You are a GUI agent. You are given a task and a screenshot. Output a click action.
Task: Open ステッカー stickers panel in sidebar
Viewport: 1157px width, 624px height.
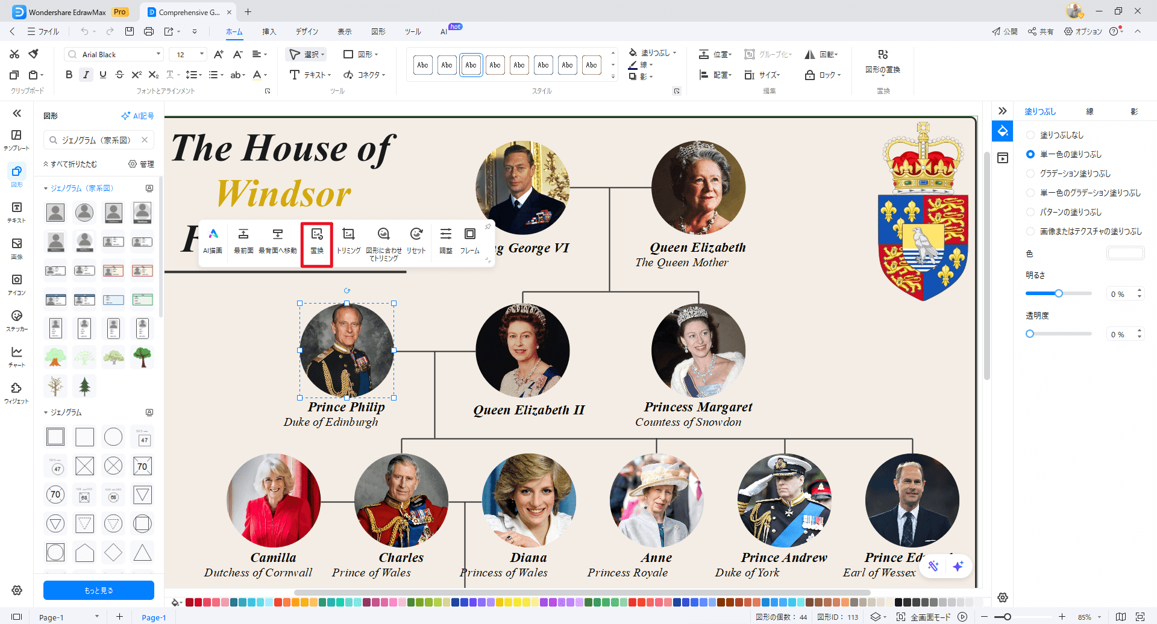17,320
